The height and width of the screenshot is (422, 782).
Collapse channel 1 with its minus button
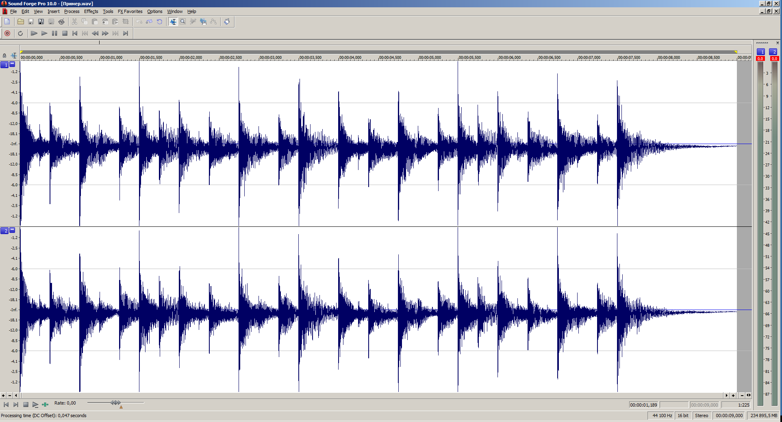coord(12,64)
